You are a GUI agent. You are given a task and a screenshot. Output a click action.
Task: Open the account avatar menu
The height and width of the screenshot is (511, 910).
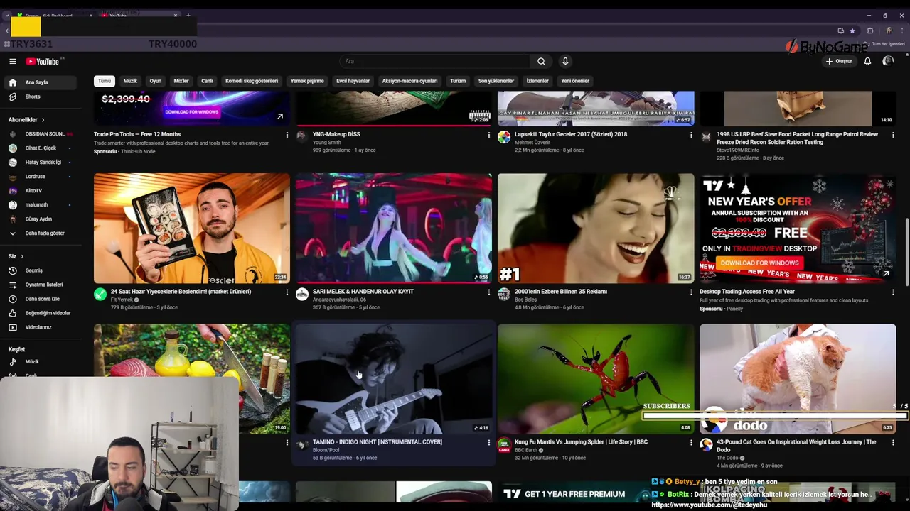888,62
